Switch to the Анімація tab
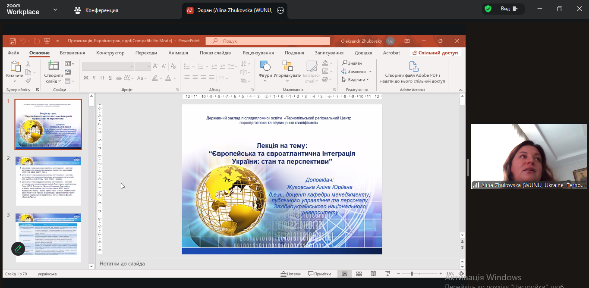This screenshot has width=589, height=288. point(178,53)
